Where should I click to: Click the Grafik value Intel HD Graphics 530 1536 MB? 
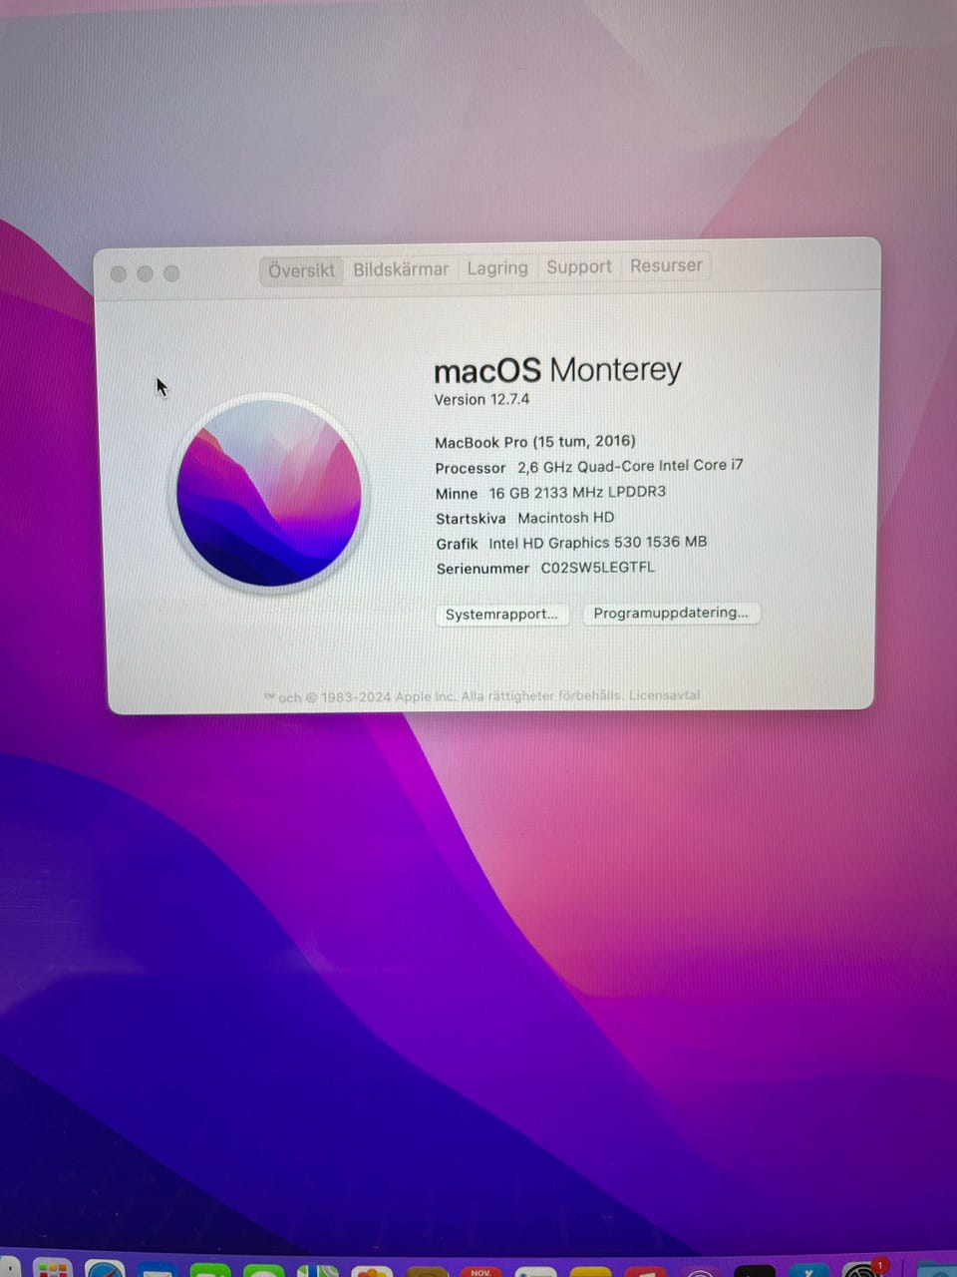[x=598, y=543]
